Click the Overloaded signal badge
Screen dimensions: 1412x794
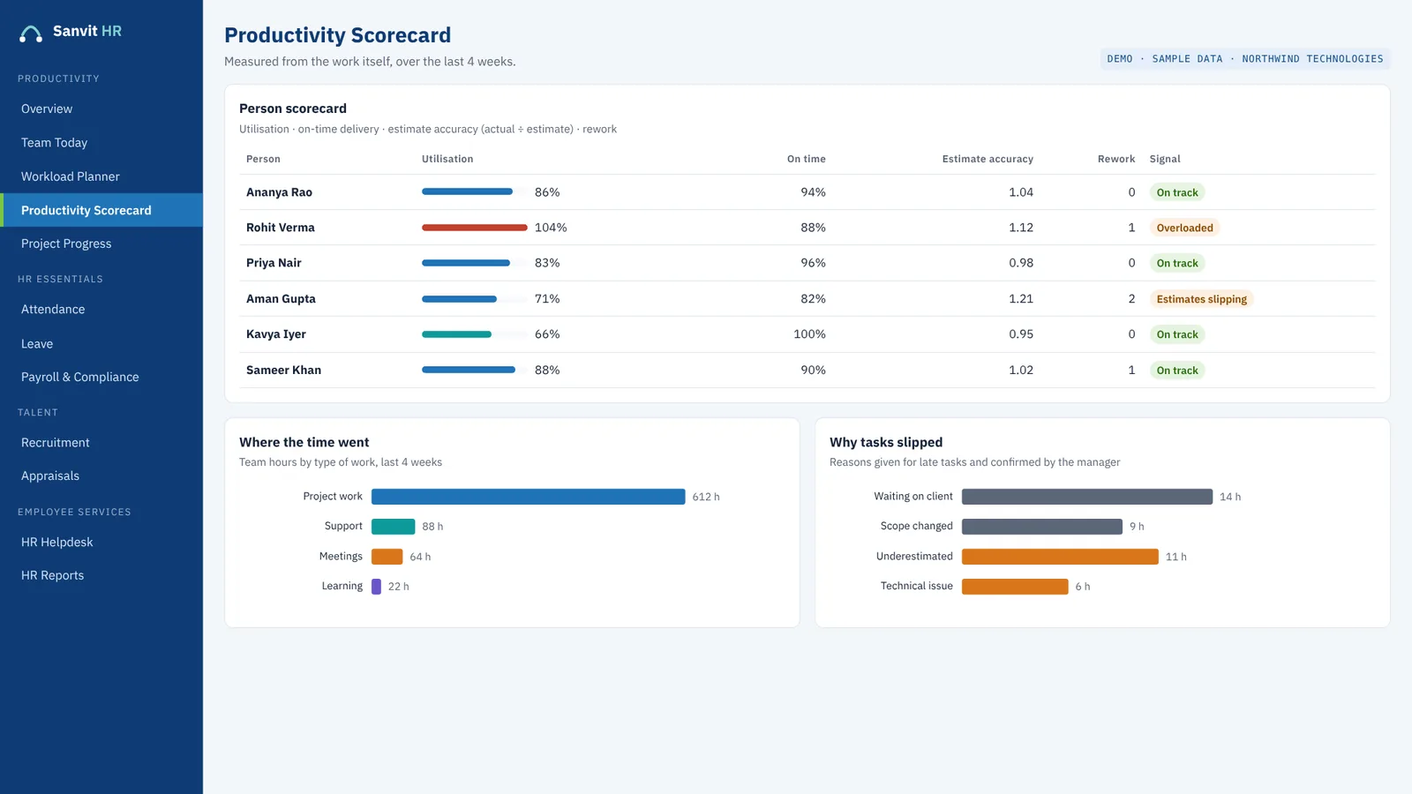coord(1184,228)
